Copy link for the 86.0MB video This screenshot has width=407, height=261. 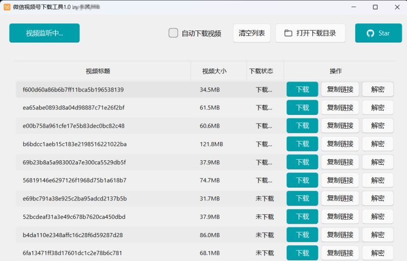tap(340, 235)
